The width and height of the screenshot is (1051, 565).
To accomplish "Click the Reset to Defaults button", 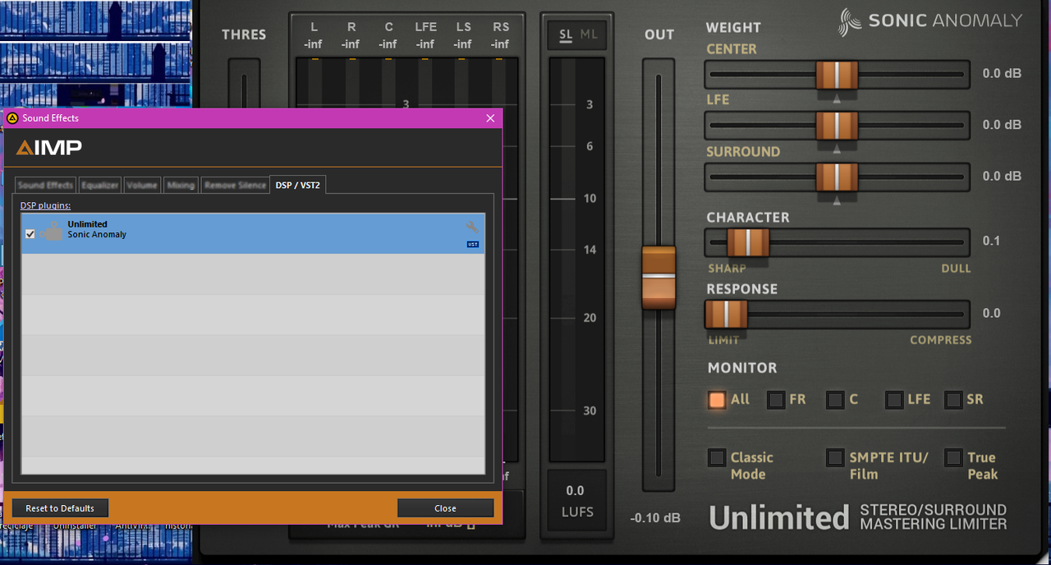I will point(60,508).
